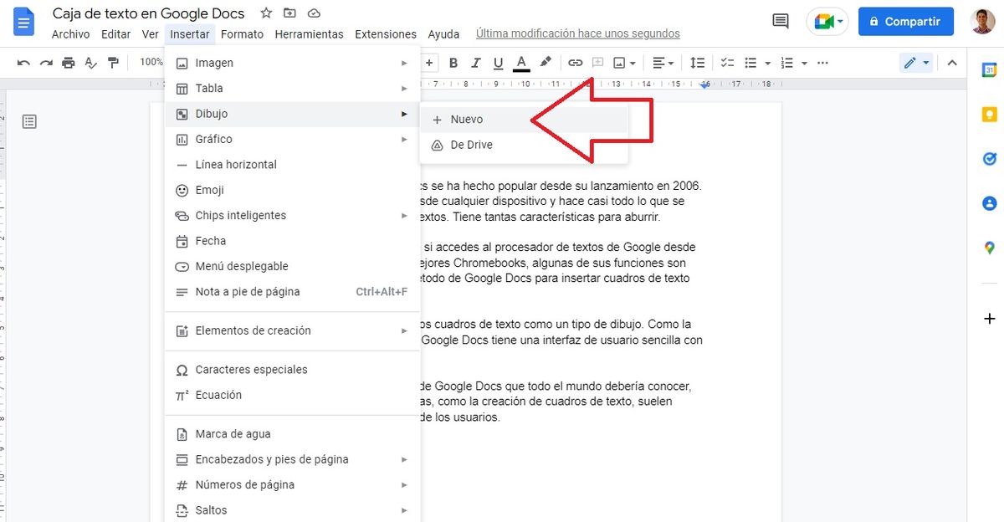Open the Formato menu
1004x522 pixels.
click(242, 34)
